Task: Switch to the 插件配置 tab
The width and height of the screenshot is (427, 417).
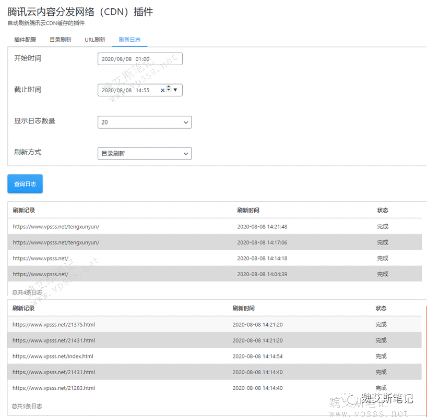Action: tap(25, 40)
